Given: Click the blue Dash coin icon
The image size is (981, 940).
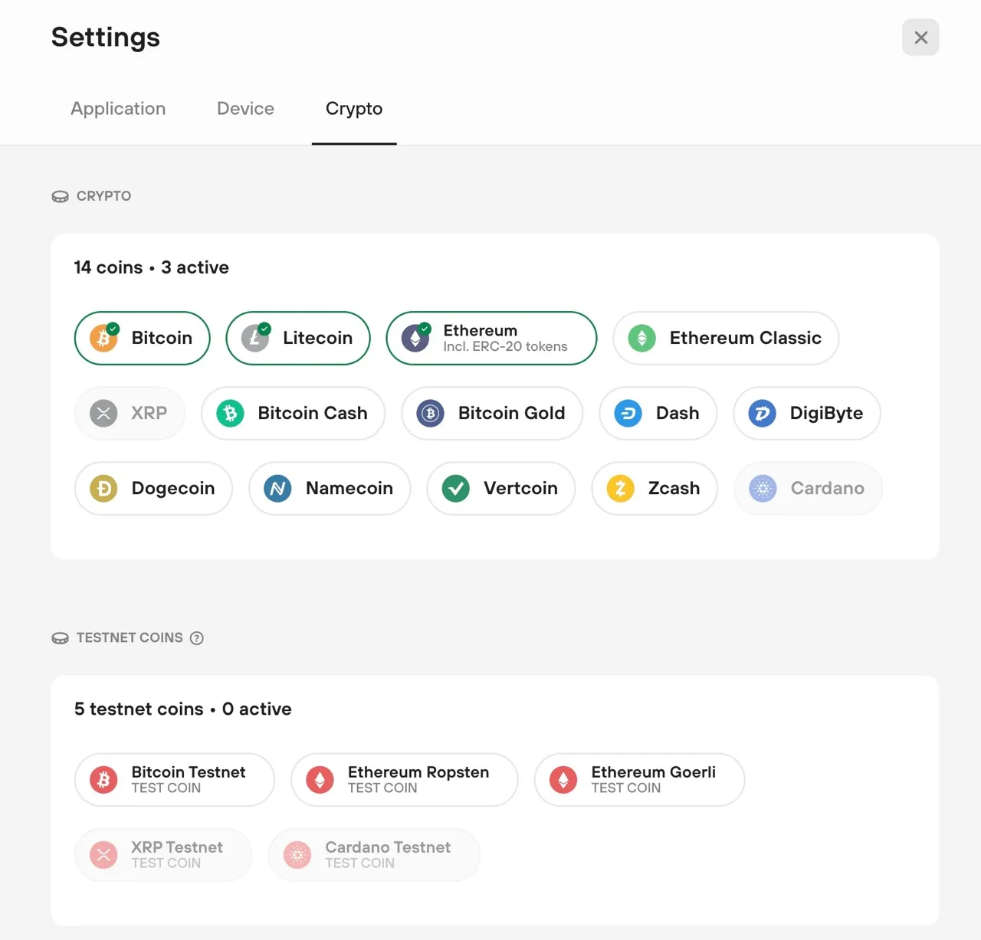Looking at the screenshot, I should click(628, 413).
